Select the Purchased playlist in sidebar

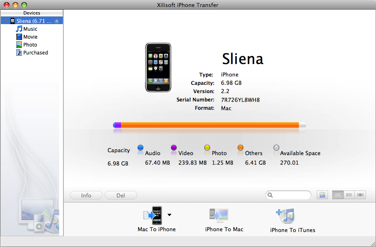(35, 53)
